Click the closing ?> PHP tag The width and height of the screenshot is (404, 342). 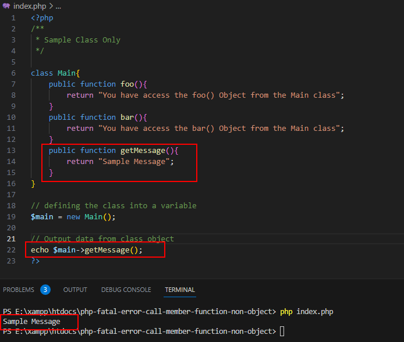point(36,261)
